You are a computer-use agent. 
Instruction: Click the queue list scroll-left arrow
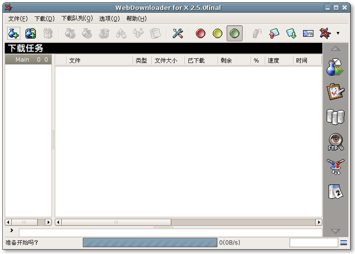point(8,222)
